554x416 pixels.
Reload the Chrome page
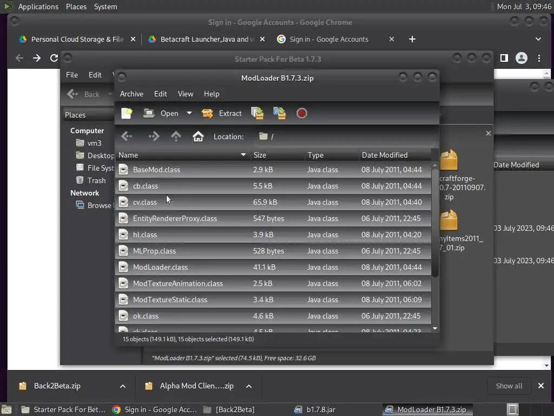pyautogui.click(x=54, y=58)
